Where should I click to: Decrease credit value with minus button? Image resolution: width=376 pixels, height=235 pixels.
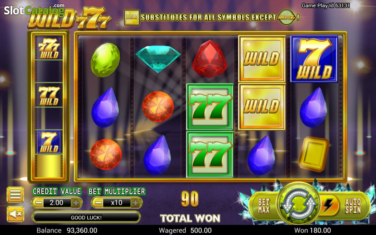pyautogui.click(x=39, y=203)
